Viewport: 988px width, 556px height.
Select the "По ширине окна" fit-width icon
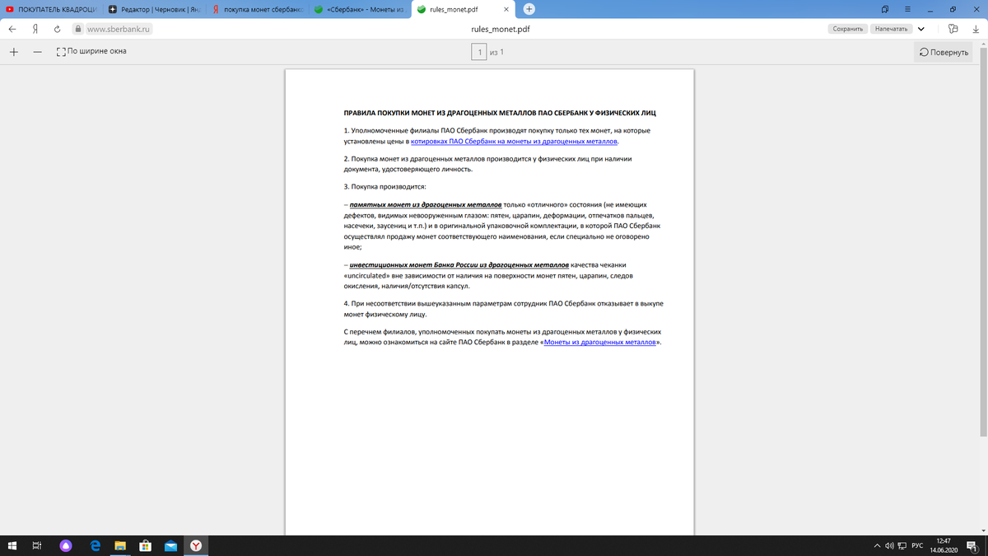[60, 51]
